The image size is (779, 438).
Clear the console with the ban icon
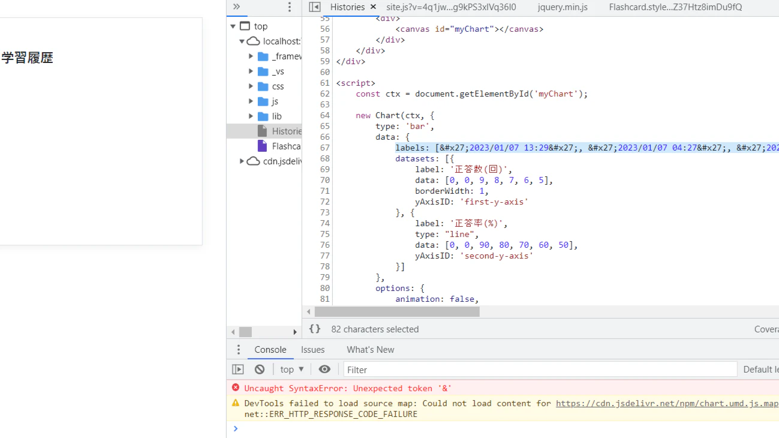coord(260,370)
